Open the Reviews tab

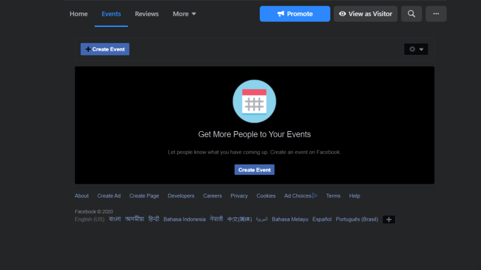[147, 14]
